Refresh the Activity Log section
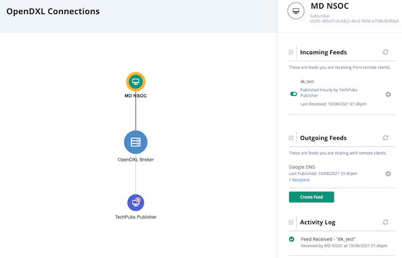402x258 pixels. tap(385, 222)
